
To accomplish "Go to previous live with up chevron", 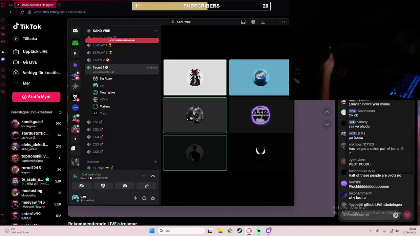I will tap(327, 112).
